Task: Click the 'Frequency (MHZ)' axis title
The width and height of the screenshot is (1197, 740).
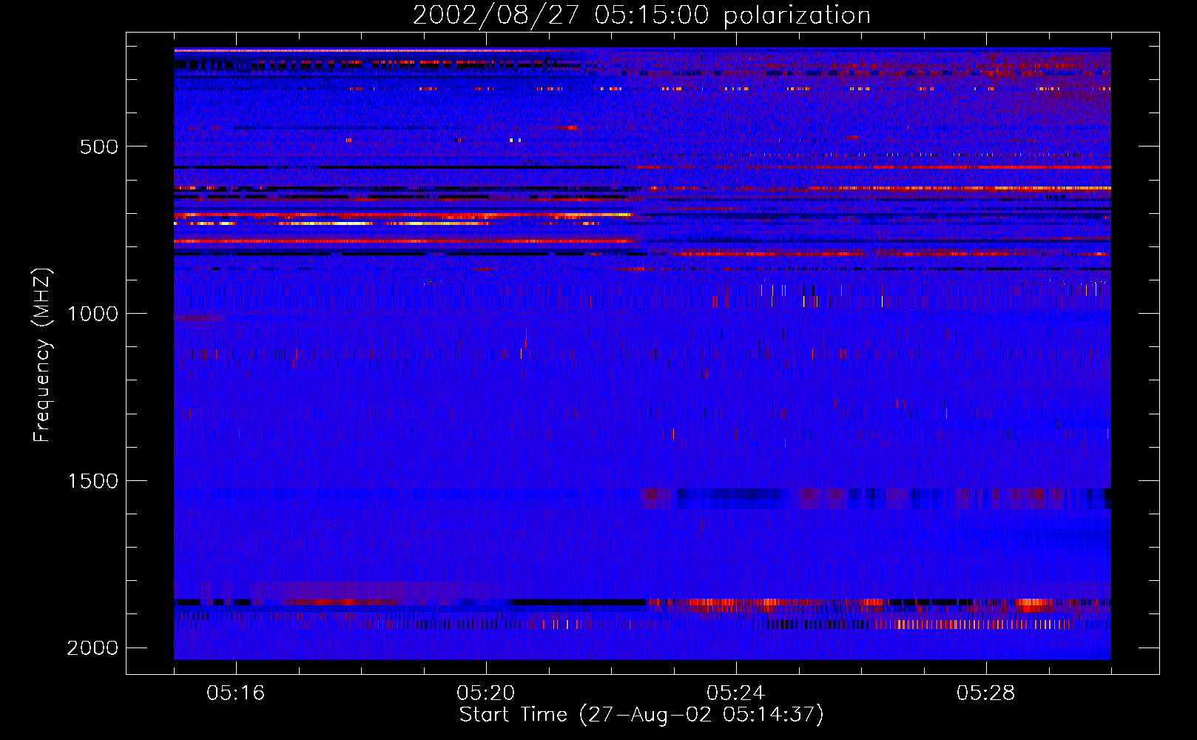Action: click(42, 355)
